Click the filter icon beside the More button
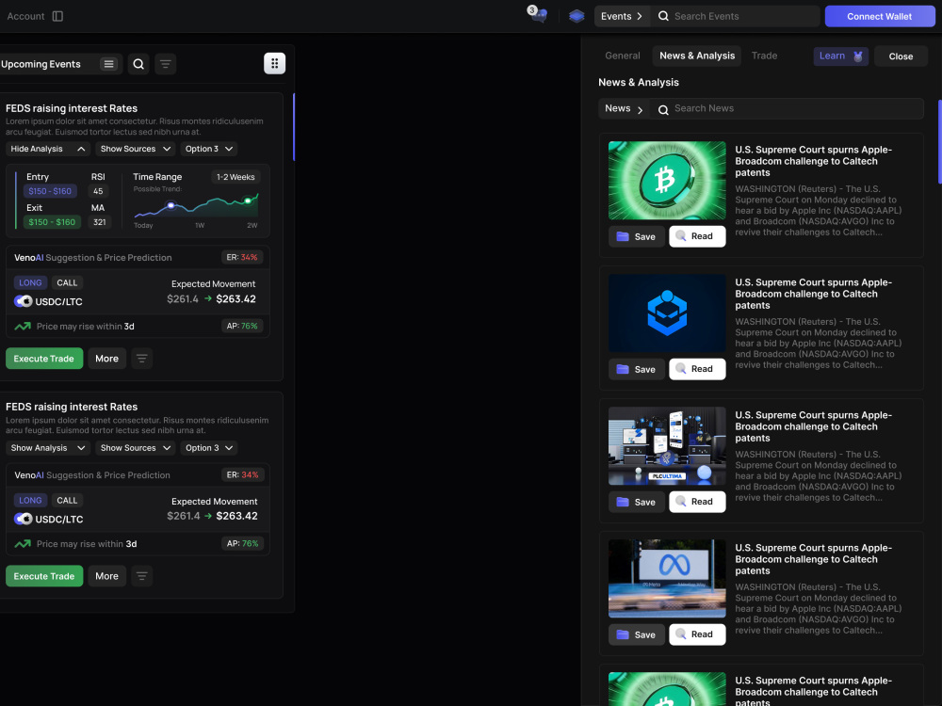This screenshot has width=942, height=706. [x=141, y=358]
